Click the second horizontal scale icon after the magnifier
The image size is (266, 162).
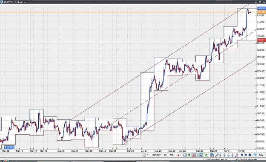tap(225, 155)
